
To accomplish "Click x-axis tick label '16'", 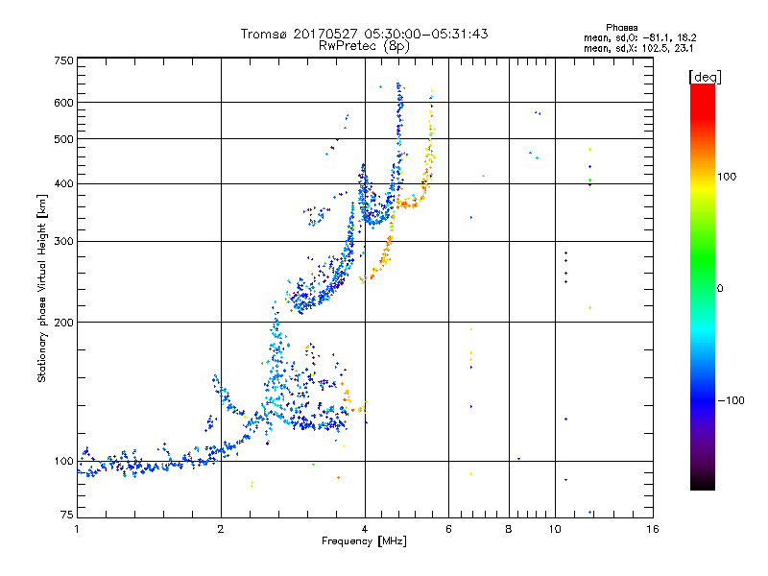I will [653, 529].
